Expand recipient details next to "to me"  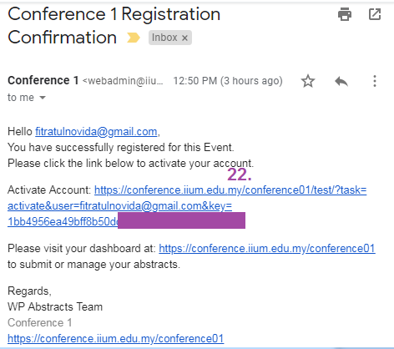click(43, 98)
